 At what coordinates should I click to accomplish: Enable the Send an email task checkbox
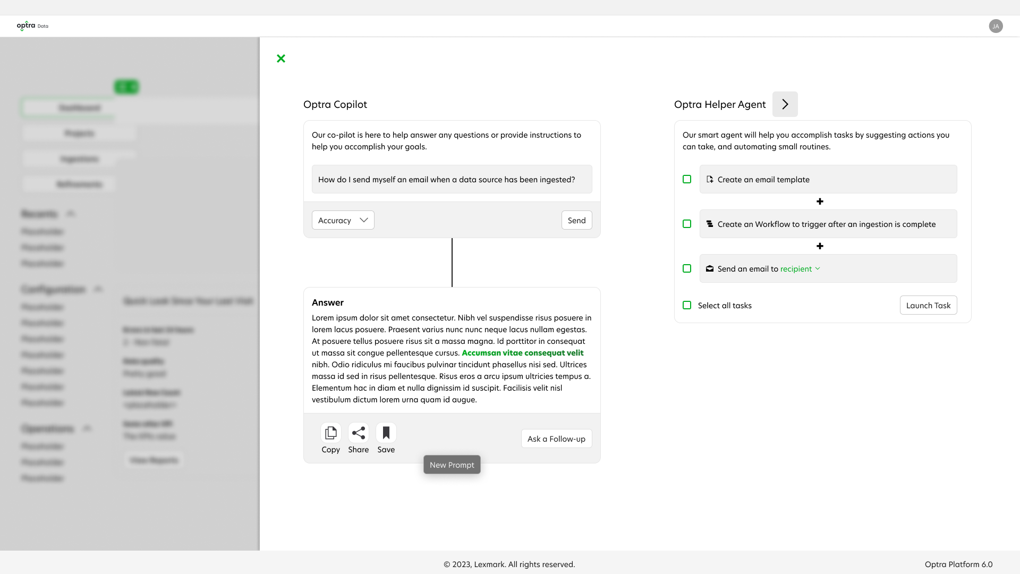coord(687,269)
